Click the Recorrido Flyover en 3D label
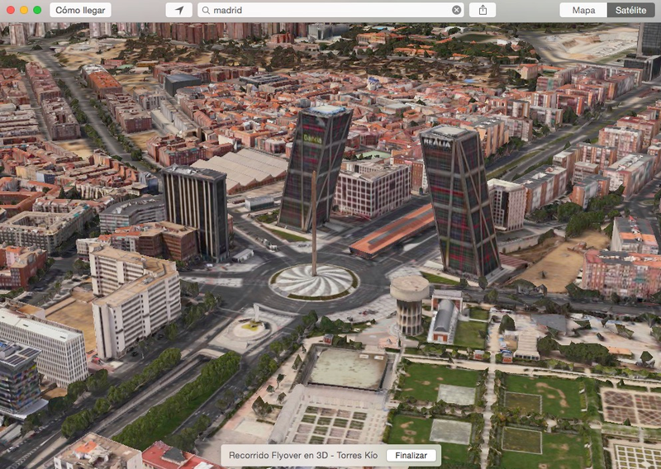Viewport: 661px width, 469px height. click(303, 456)
